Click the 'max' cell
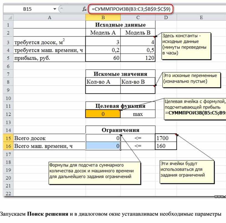 pyautogui.click(x=138, y=114)
